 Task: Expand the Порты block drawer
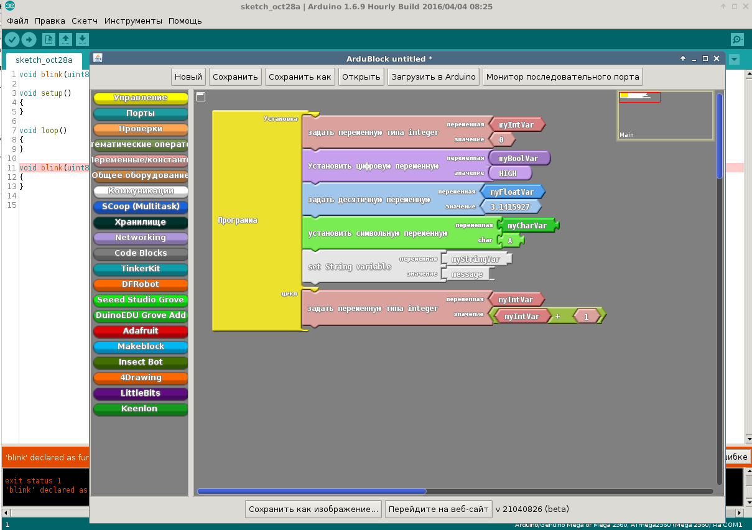pos(141,114)
